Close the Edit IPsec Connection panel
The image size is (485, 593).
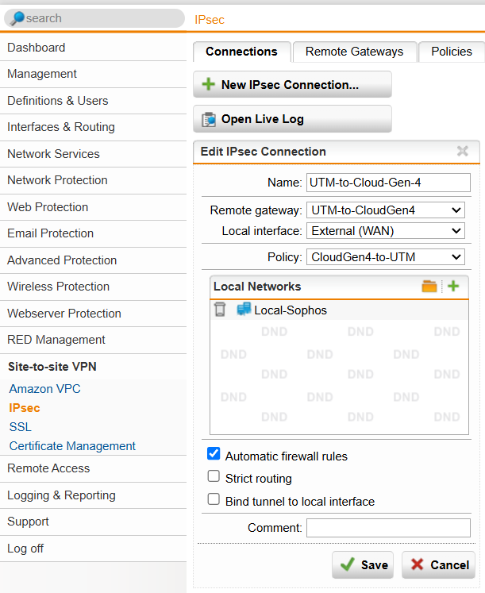[463, 151]
